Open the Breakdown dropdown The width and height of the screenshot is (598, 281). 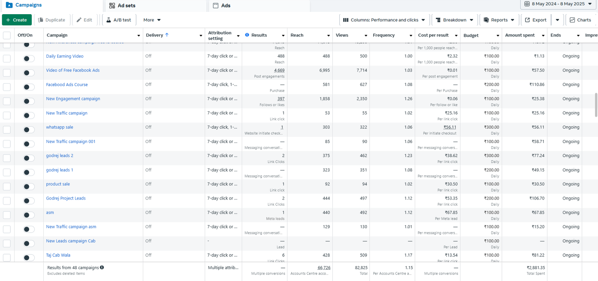[x=454, y=20]
